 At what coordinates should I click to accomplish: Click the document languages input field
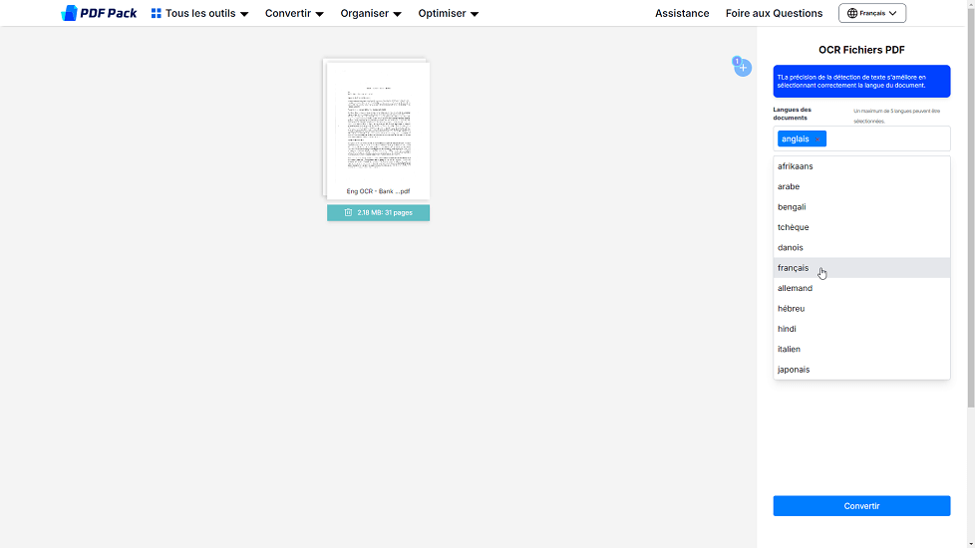coord(885,139)
